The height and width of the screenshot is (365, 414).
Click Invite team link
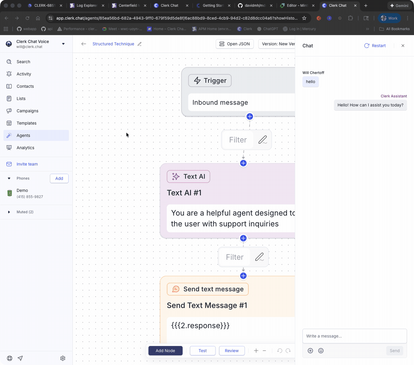pos(27,164)
